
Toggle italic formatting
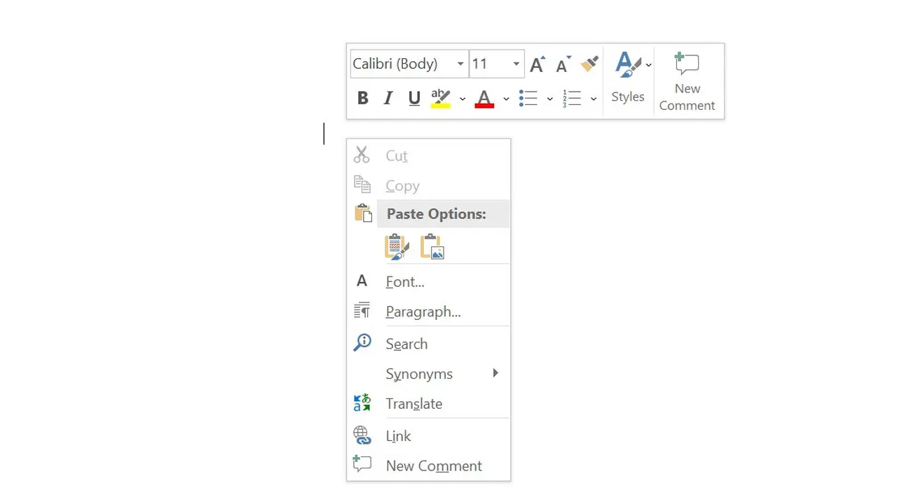tap(388, 98)
